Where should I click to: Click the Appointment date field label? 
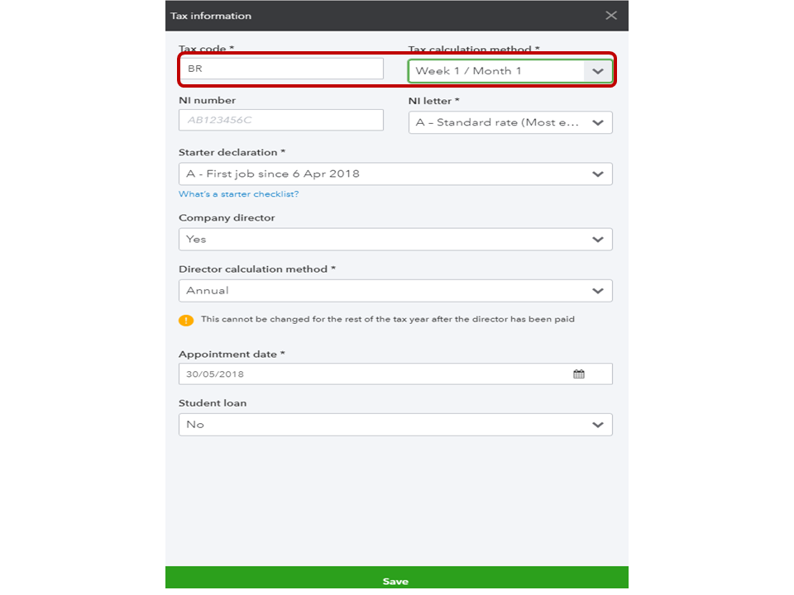[231, 355]
